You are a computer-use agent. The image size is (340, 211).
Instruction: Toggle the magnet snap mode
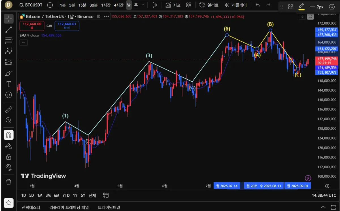click(8, 135)
